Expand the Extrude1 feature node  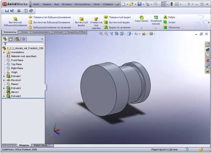click(x=4, y=76)
